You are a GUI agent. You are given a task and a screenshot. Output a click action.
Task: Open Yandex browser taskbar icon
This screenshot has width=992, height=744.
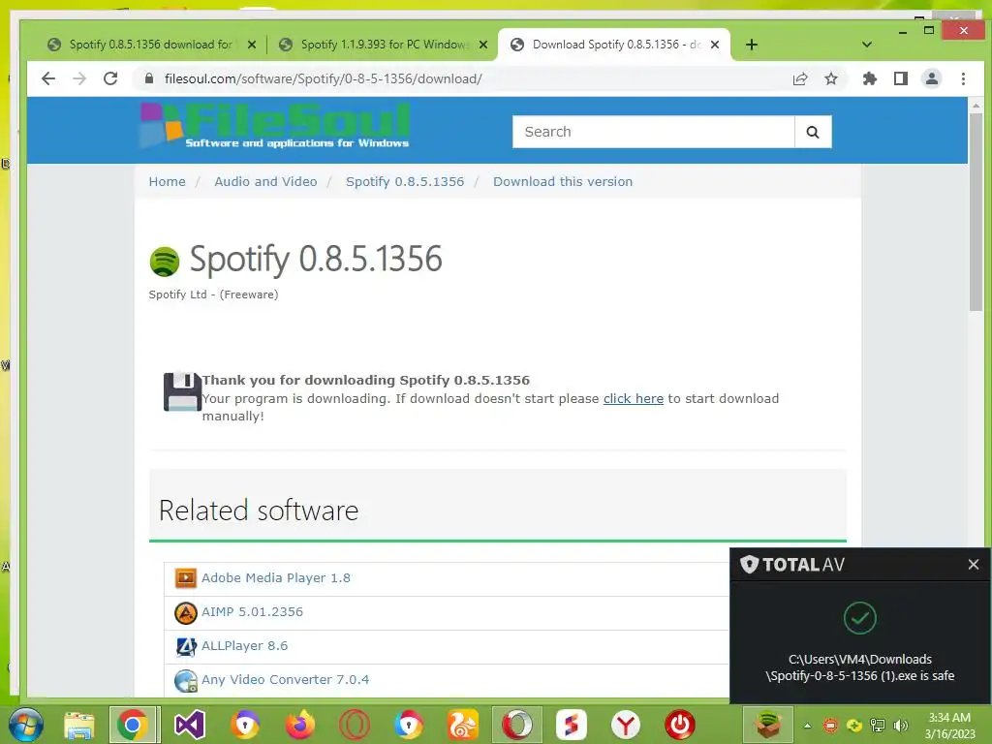tap(626, 725)
